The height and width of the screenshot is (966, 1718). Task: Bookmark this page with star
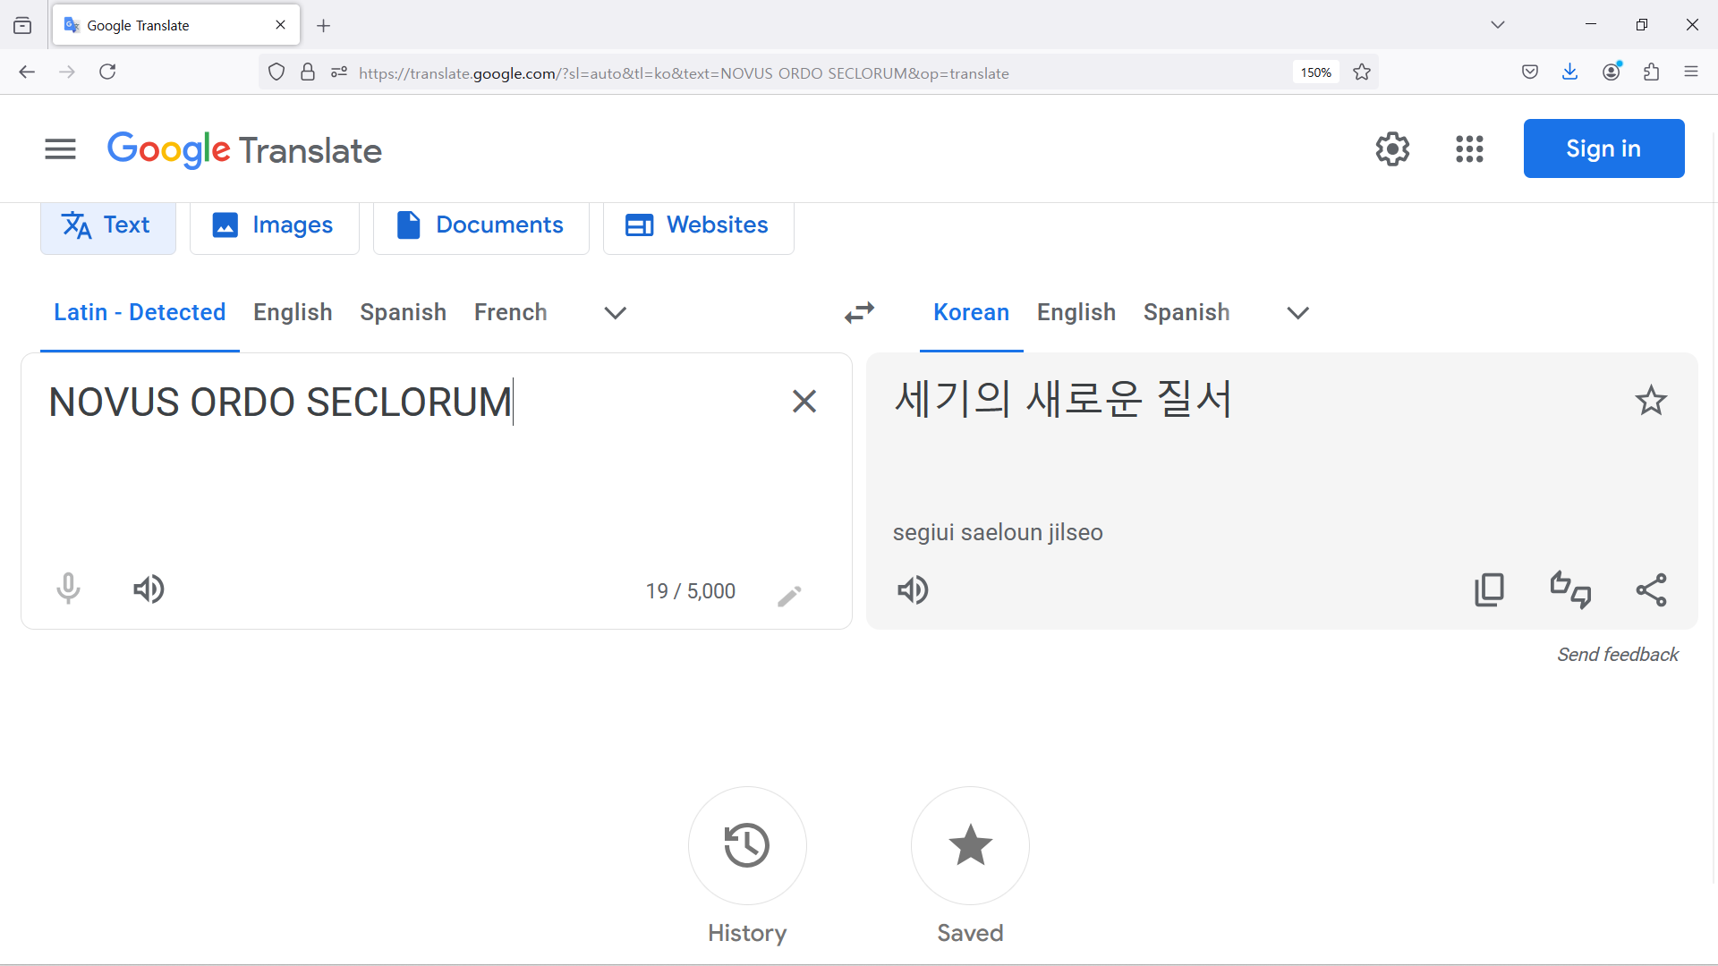(x=1362, y=72)
